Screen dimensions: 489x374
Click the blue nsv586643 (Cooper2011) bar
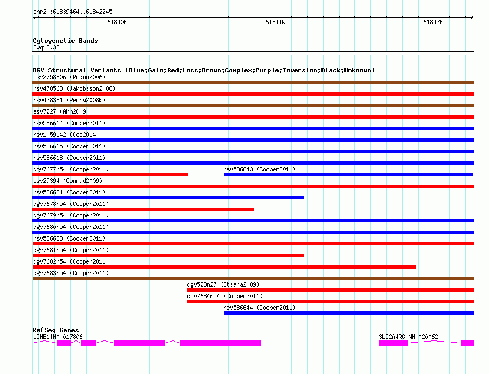pos(348,175)
